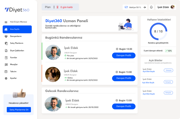Image resolution: width=180 pixels, height=119 pixels.
Task: Click the Diyet360 logo
Action: tap(17, 10)
